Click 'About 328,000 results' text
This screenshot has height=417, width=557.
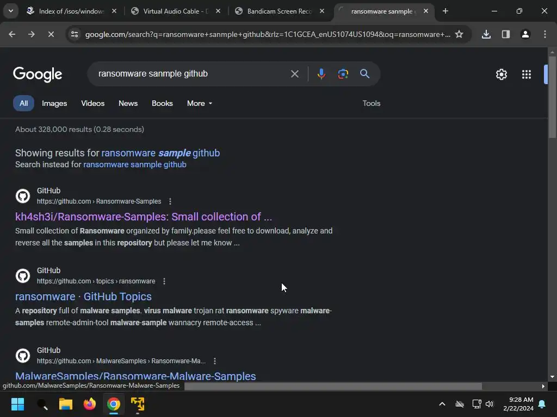(x=79, y=129)
